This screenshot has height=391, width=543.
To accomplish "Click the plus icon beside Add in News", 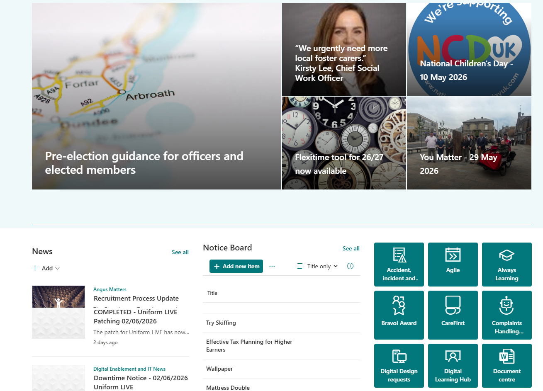I will coord(35,268).
